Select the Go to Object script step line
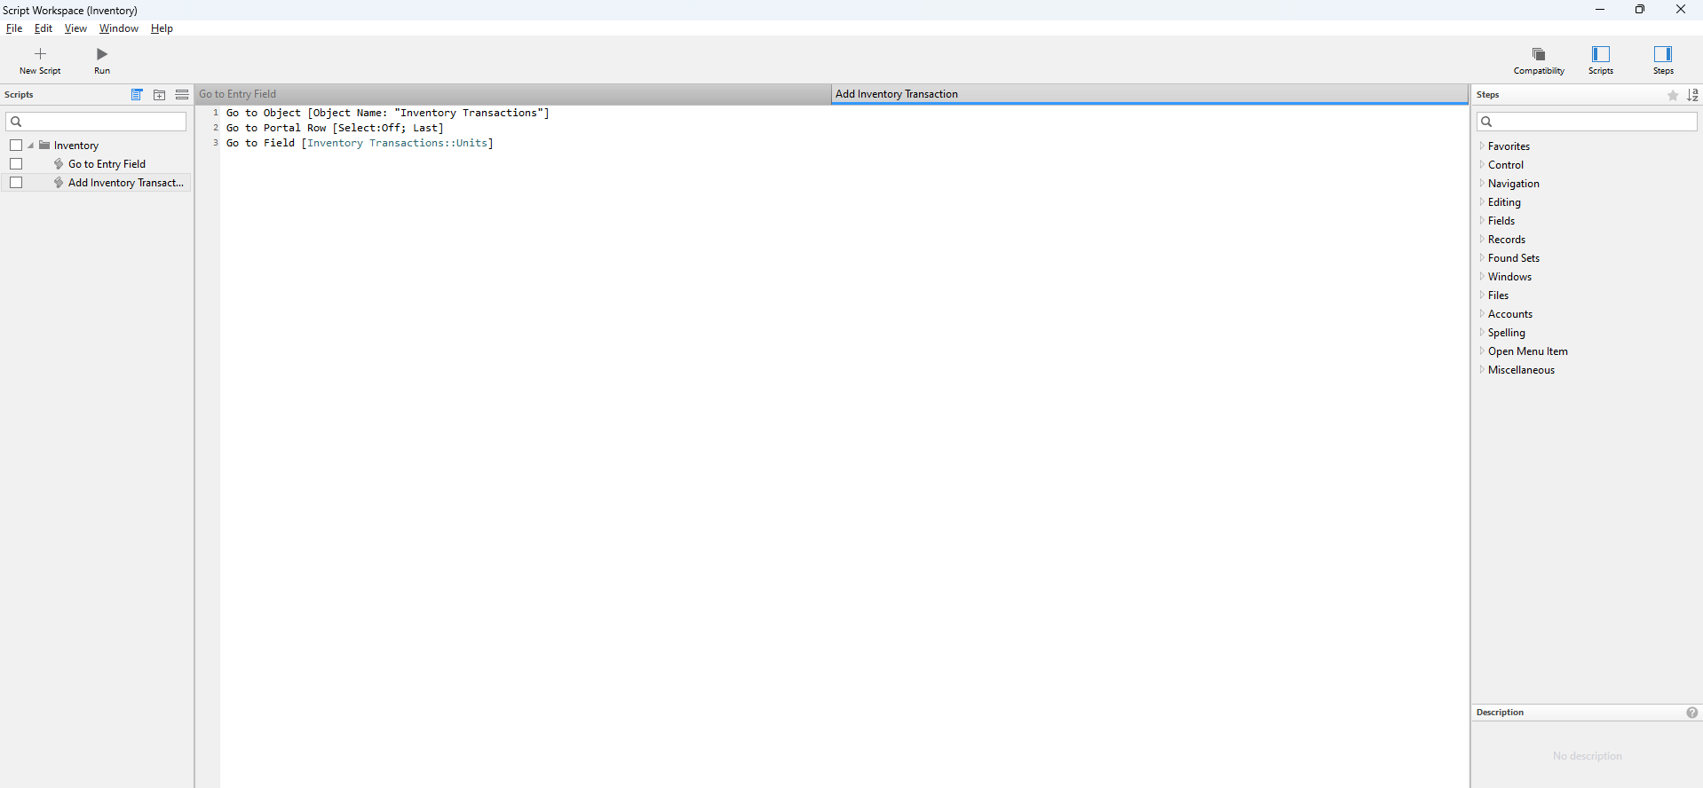The height and width of the screenshot is (788, 1703). (388, 113)
